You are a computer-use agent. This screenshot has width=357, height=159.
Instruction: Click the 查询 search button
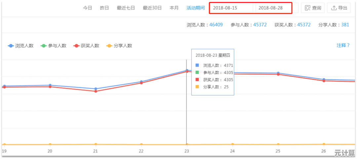pos(313,8)
